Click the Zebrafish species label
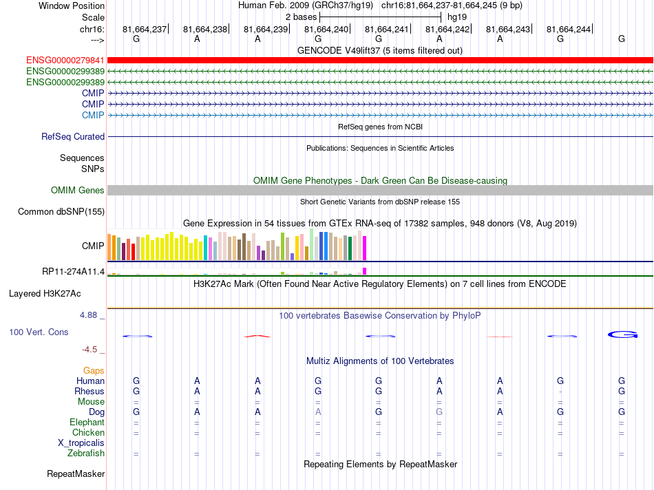Screen dimensions: 654x490 point(86,453)
